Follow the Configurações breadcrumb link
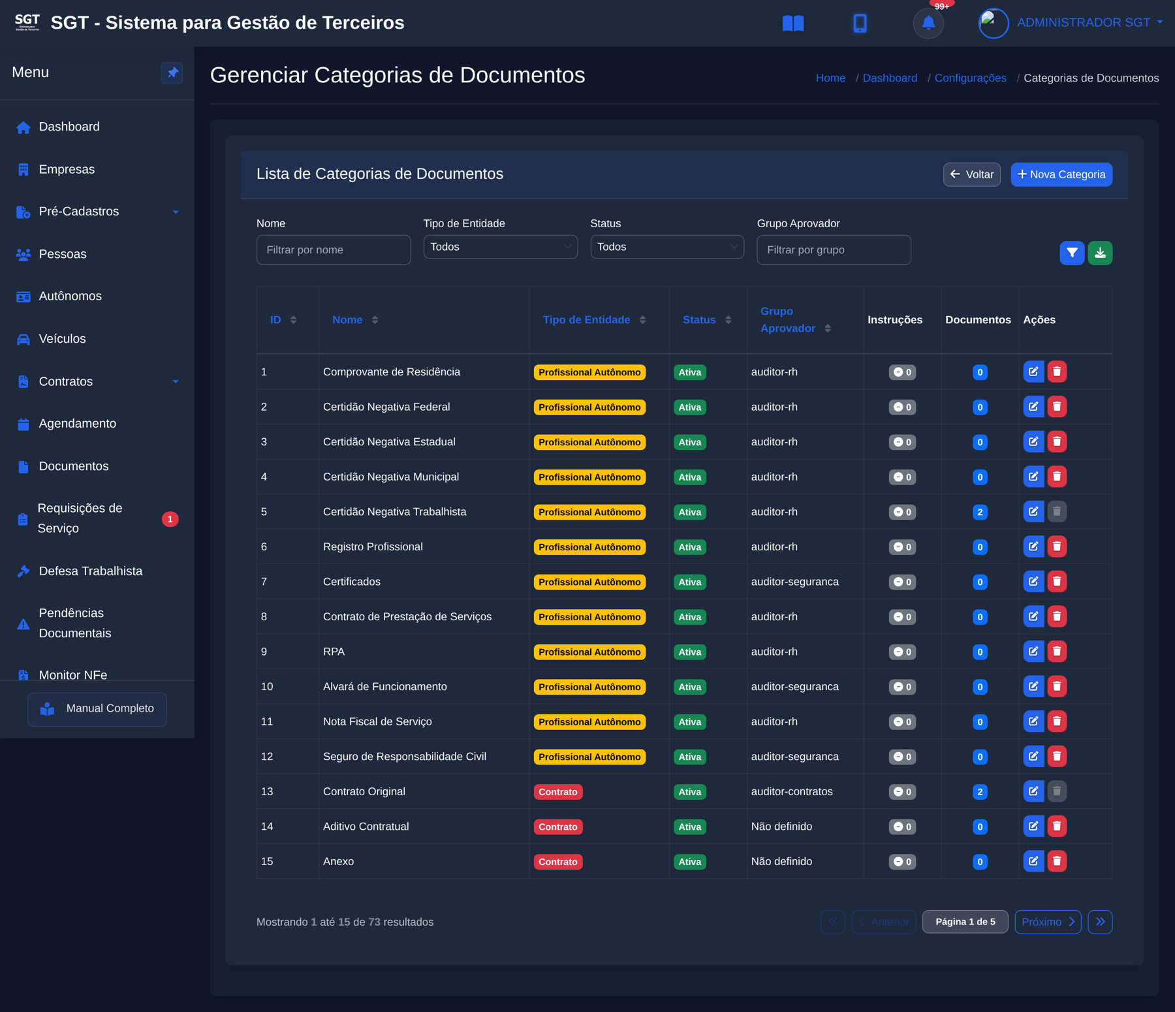The height and width of the screenshot is (1012, 1175). pos(970,78)
